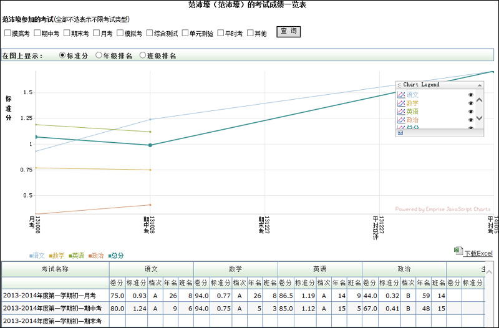
Task: Hide the 语文 series using its eye icon
Action: pyautogui.click(x=471, y=95)
